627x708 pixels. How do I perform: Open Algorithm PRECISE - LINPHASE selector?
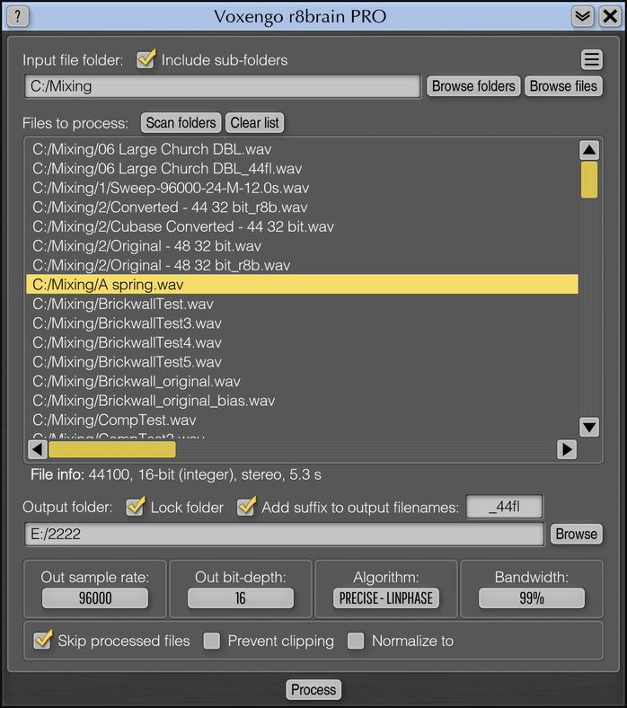click(386, 598)
